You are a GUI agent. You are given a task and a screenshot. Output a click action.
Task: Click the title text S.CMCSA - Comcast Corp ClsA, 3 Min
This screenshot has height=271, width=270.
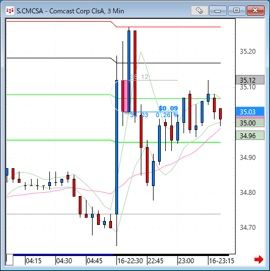(x=70, y=11)
